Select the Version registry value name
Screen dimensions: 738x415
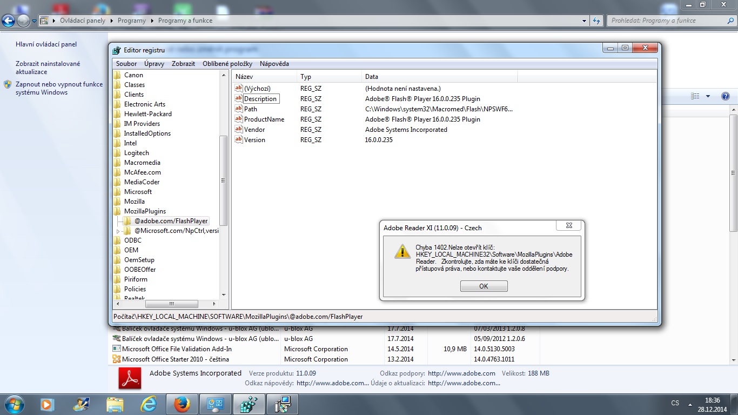[254, 139]
